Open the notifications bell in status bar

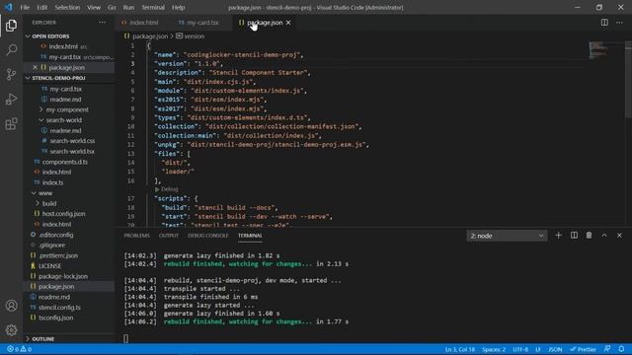tap(621, 349)
